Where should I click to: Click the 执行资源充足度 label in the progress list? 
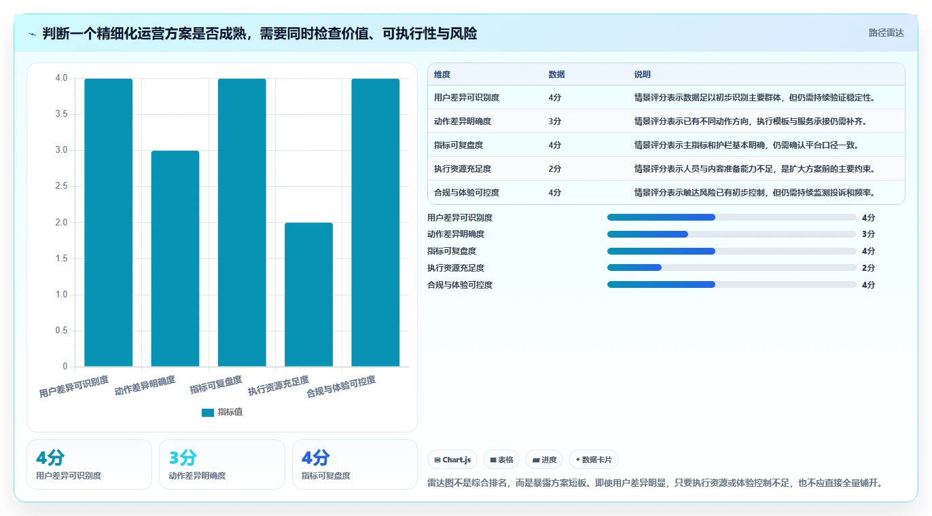[x=456, y=268]
